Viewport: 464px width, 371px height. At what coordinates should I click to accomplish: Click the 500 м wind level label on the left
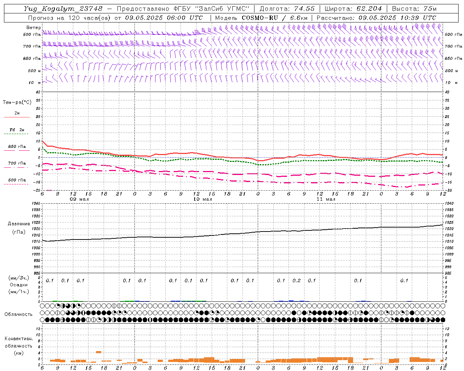34,71
